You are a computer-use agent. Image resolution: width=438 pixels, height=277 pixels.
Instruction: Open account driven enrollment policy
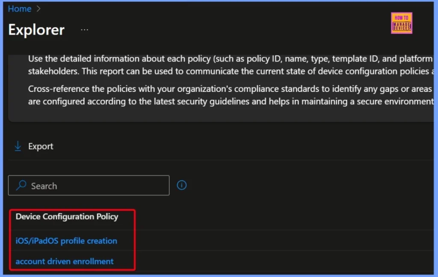point(65,261)
